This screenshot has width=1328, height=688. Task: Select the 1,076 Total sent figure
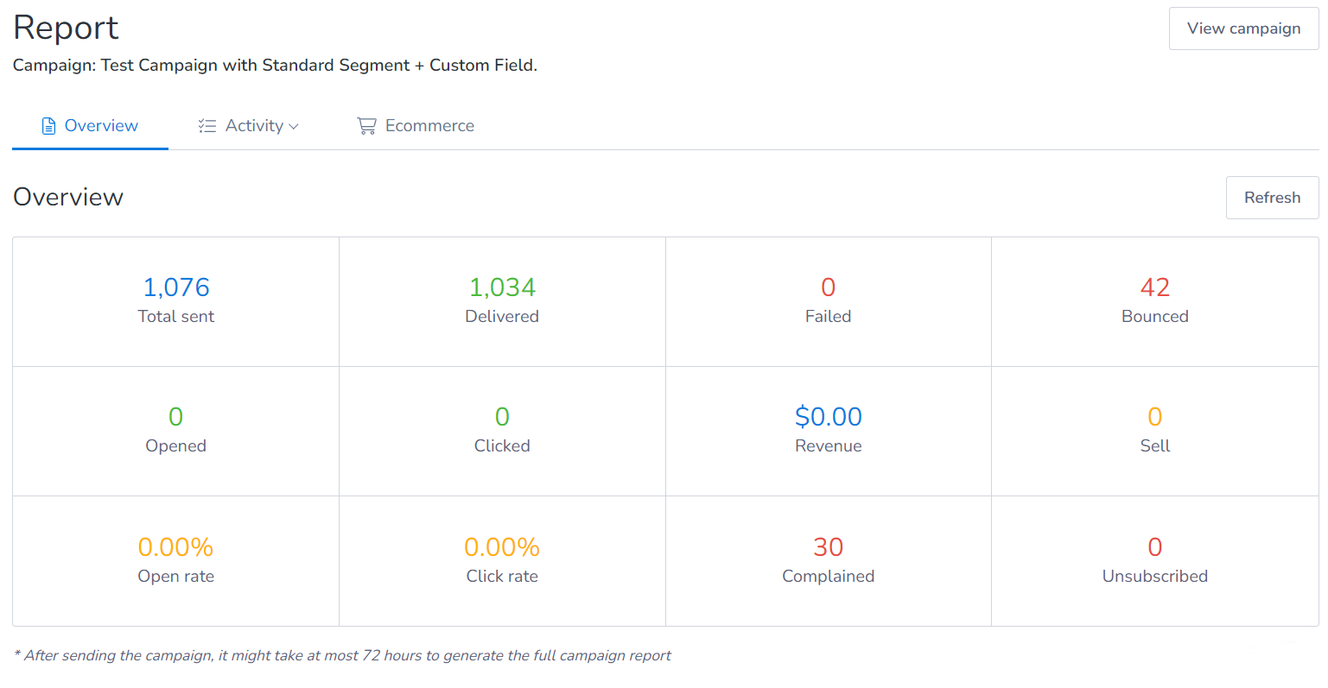(176, 287)
